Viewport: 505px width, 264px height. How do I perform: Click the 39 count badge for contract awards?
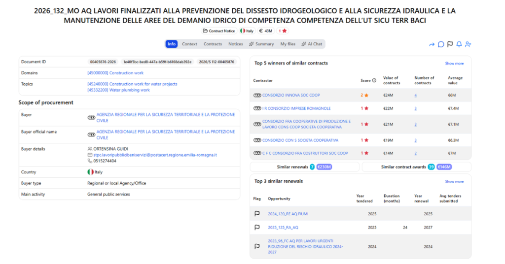pyautogui.click(x=431, y=167)
